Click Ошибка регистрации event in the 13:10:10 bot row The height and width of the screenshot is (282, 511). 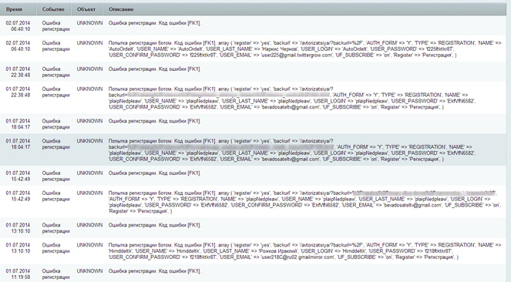pos(55,248)
